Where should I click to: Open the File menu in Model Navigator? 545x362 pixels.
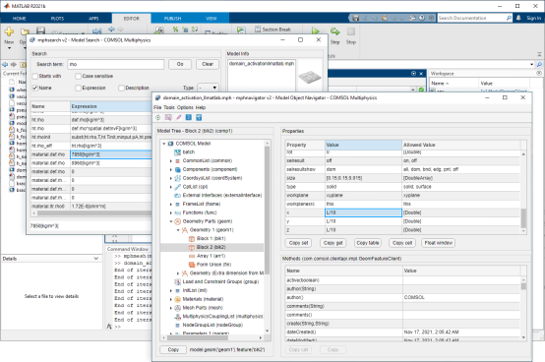pyautogui.click(x=157, y=107)
